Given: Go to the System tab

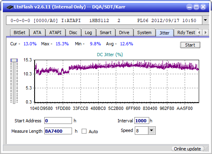Looking at the screenshot, I should [144, 32].
